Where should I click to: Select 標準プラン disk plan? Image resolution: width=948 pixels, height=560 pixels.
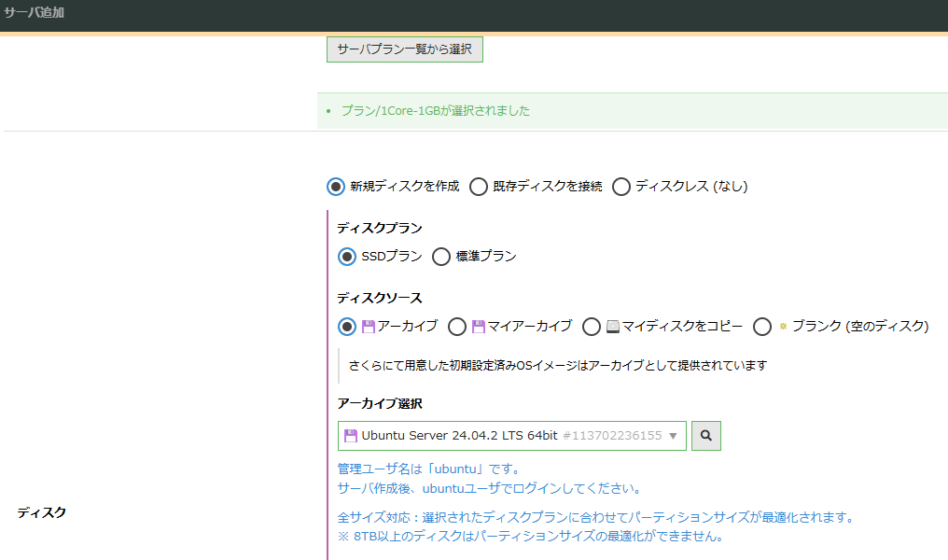[x=441, y=257]
